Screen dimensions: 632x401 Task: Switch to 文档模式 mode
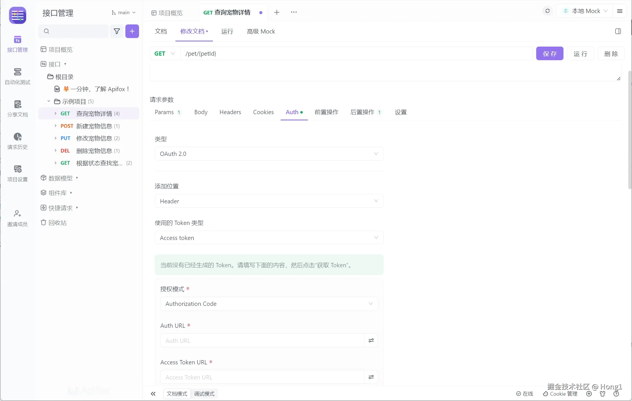tap(177, 394)
